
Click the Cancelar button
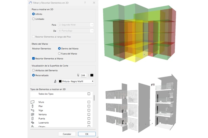67,134
